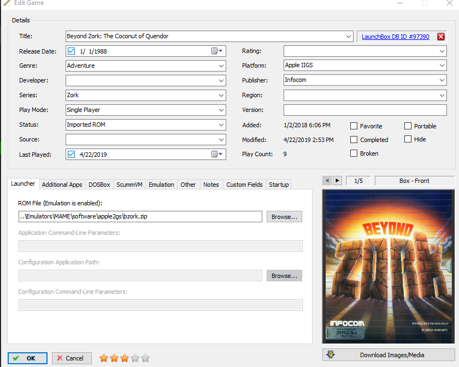459x367 pixels.
Task: Remove the LaunchBox DB ID with red X icon
Action: (441, 37)
